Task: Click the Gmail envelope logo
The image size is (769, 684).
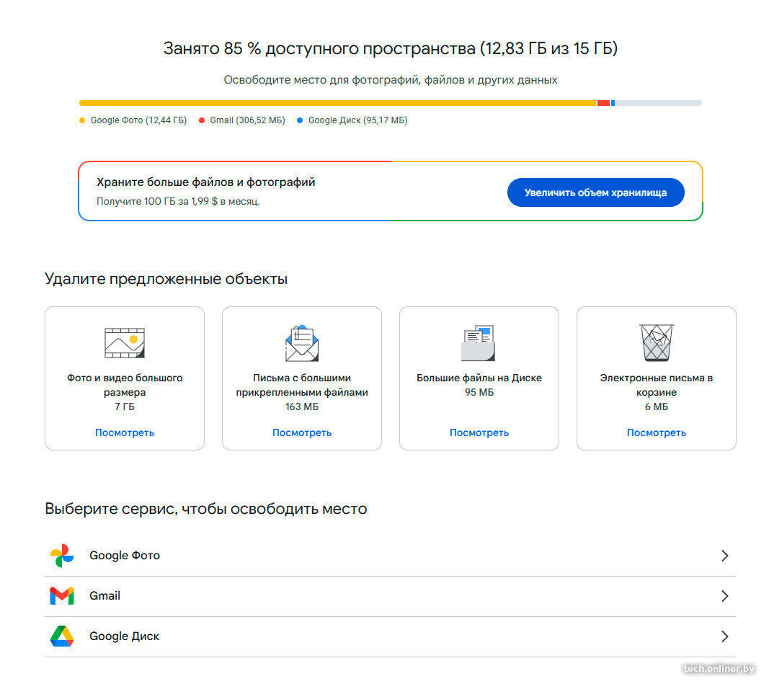Action: (x=62, y=596)
